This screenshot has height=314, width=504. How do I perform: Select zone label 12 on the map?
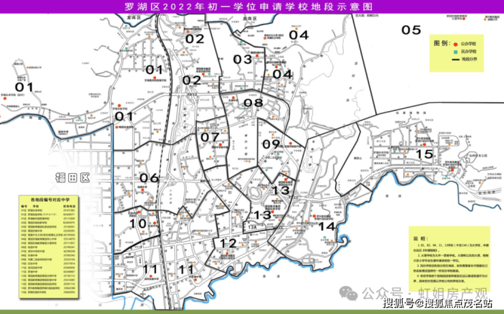click(228, 243)
